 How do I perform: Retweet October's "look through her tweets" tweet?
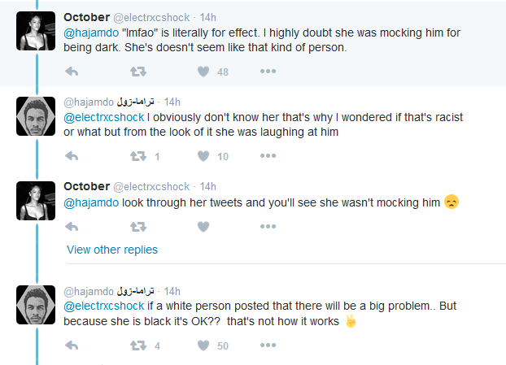coord(138,226)
